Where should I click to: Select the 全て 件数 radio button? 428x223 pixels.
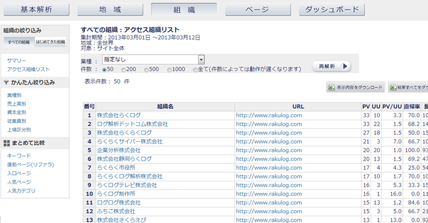(x=195, y=70)
